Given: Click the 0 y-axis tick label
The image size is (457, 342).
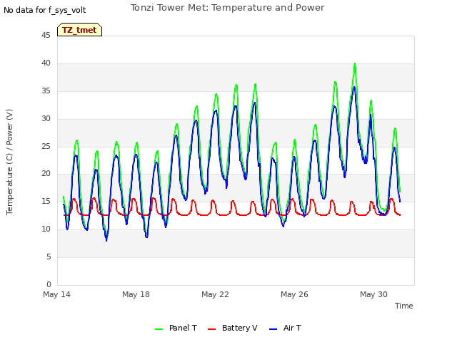Looking at the screenshot, I should (x=49, y=284).
